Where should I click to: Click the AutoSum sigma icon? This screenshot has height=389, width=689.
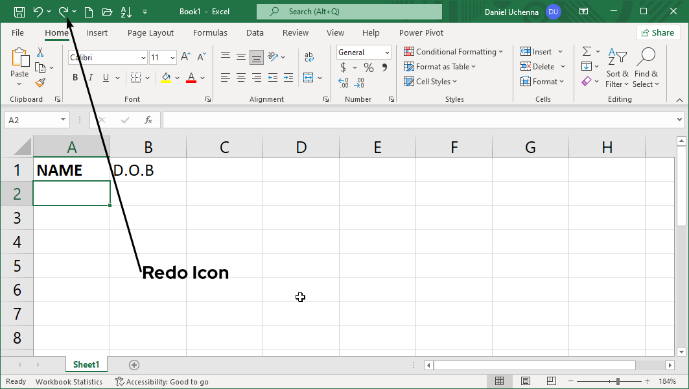[586, 51]
